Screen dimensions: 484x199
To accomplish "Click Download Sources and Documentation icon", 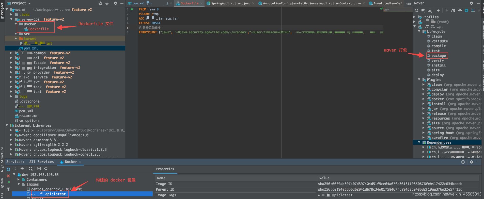I will point(430,10).
